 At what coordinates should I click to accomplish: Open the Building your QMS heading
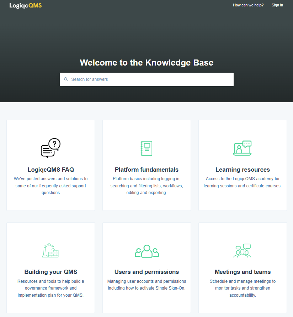click(x=50, y=272)
